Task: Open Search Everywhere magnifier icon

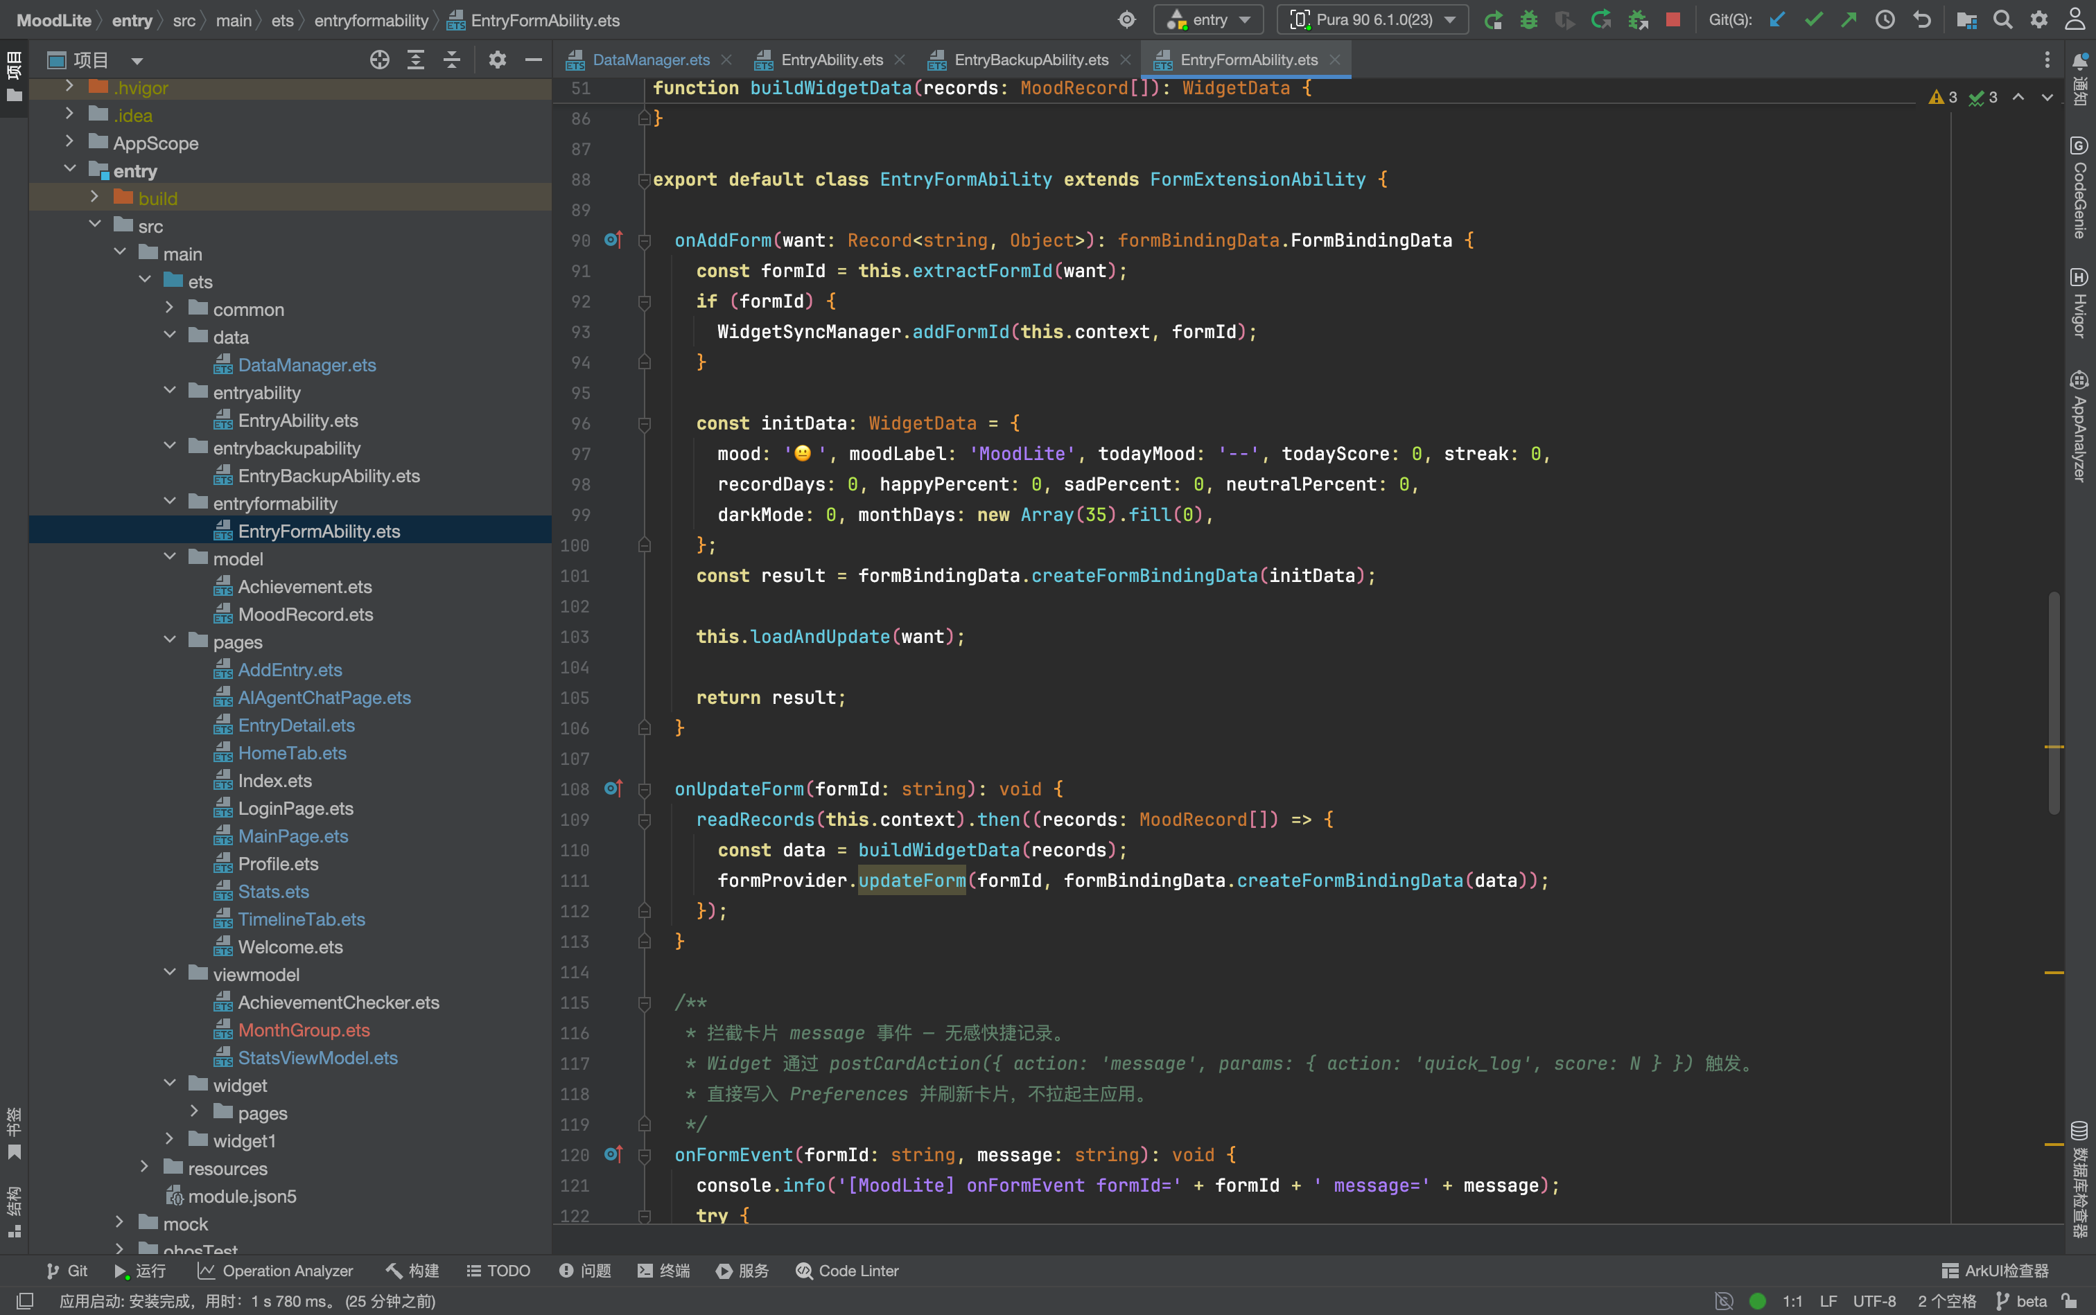Action: point(2002,19)
